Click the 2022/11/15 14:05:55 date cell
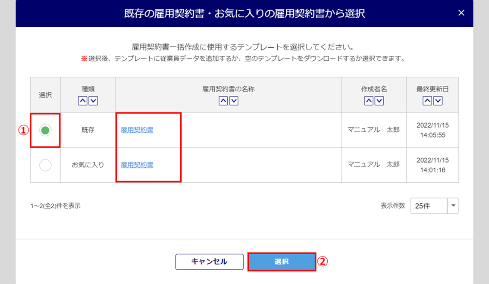The image size is (489, 284). coord(433,130)
